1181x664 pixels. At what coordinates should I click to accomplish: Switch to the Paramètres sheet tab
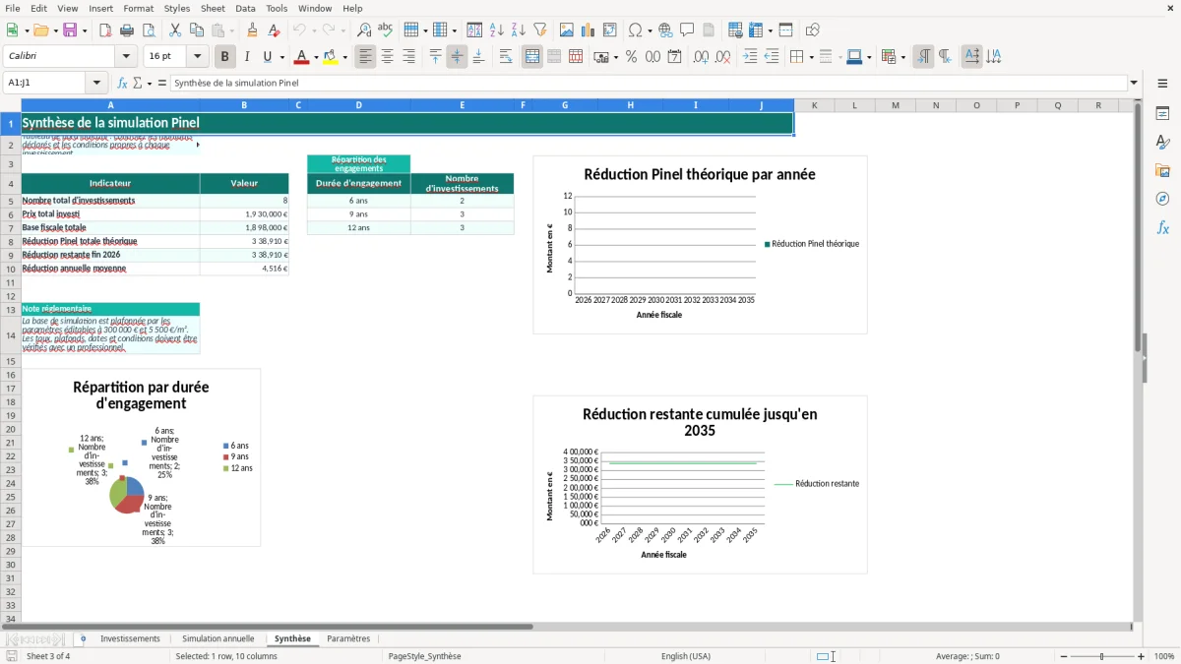pyautogui.click(x=348, y=638)
